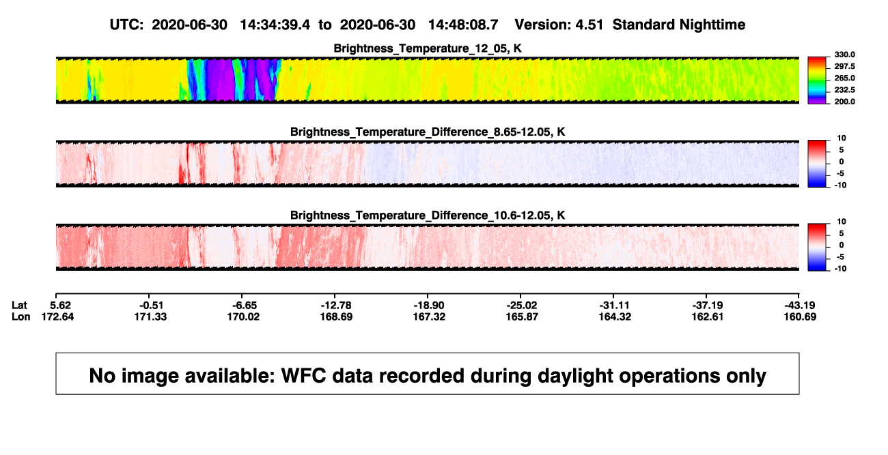The image size is (888, 455).
Task: Click the 'No image available' WFC notice box
Action: pos(428,373)
